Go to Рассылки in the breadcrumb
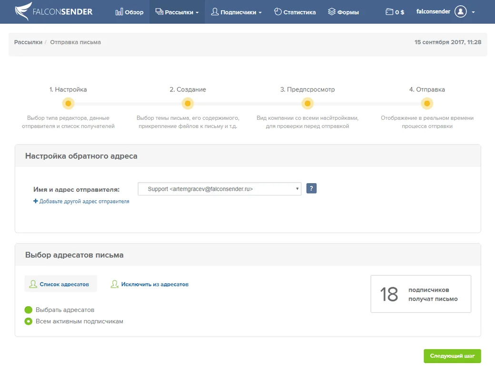Viewport: 495px width, 370px height. coord(28,42)
